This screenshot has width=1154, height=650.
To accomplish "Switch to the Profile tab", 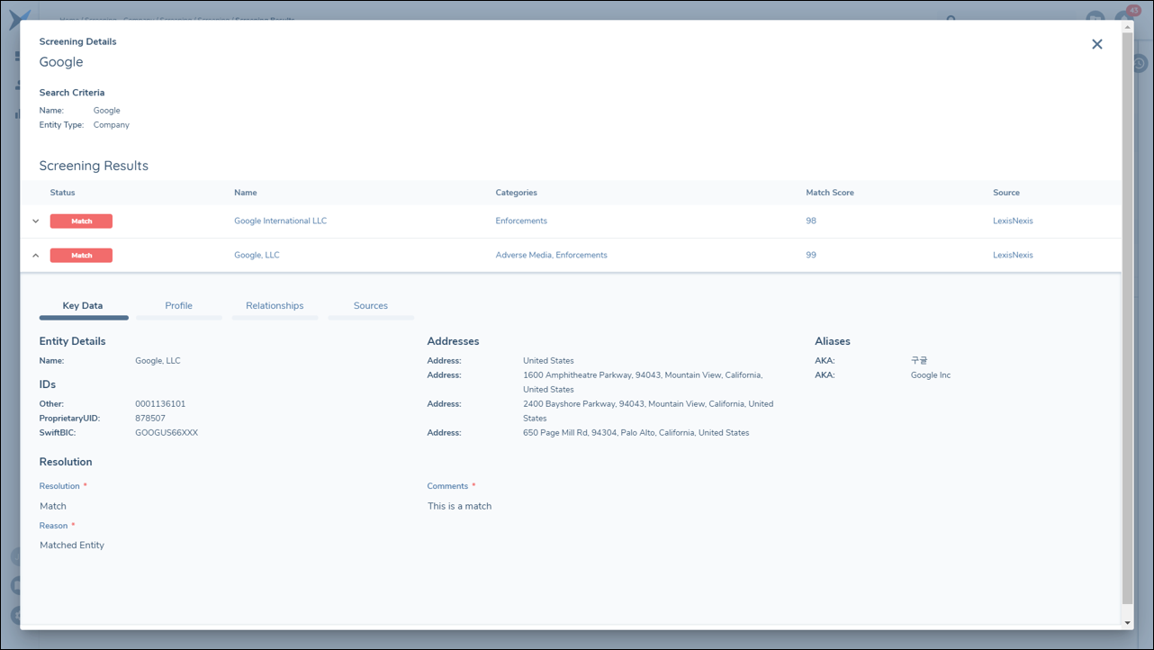I will 178,306.
